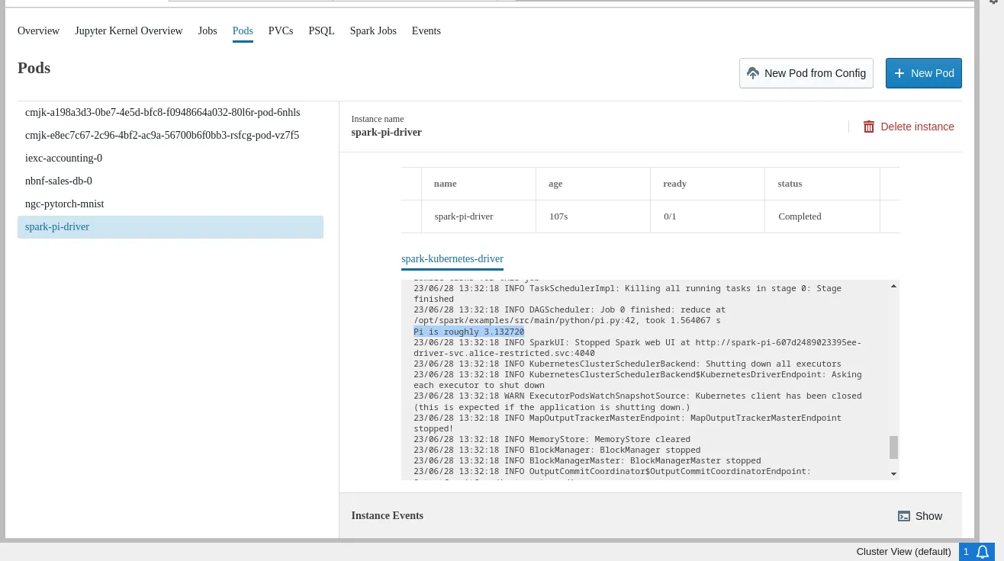The image size is (1004, 561).
Task: Click the terminal icon next to Show
Action: 904,516
